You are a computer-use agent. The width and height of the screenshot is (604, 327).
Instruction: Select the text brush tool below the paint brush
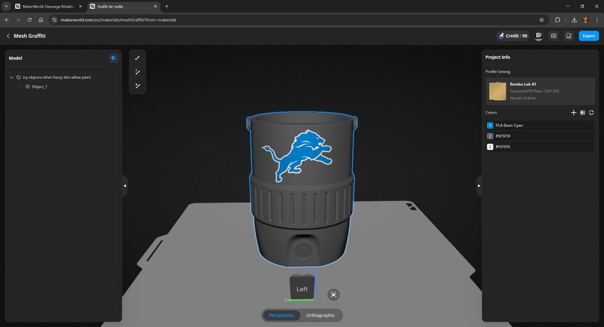[x=137, y=72]
